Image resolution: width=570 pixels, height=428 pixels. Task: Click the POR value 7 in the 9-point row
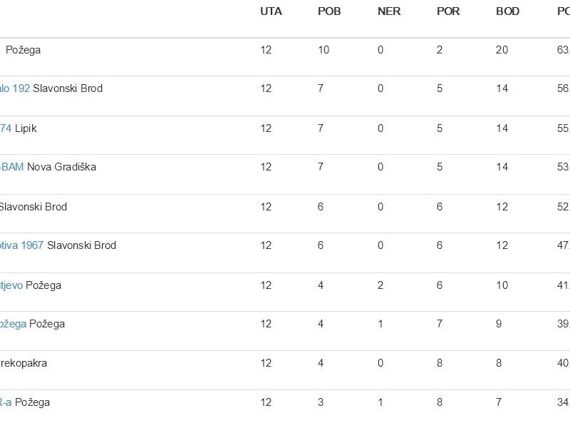click(440, 324)
